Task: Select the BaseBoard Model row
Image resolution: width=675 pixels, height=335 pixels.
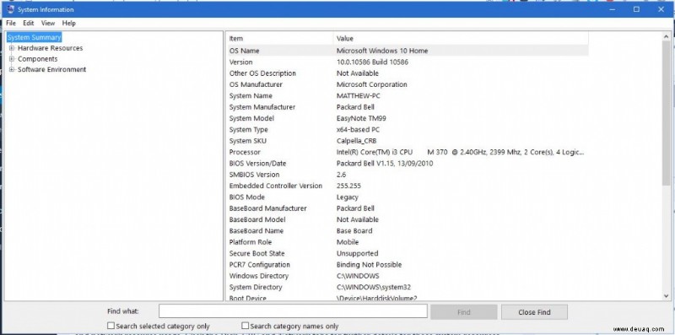Action: click(x=408, y=219)
